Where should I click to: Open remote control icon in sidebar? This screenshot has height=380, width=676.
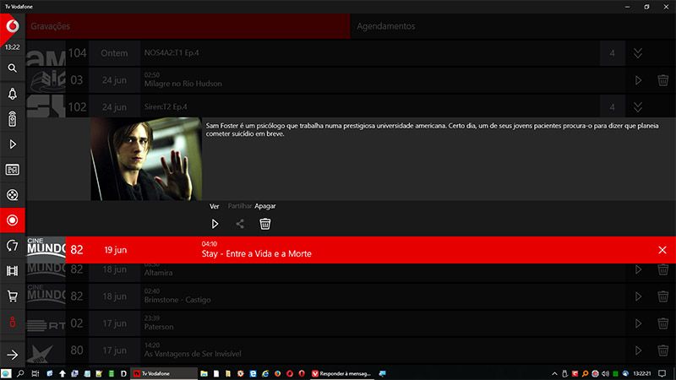(x=12, y=118)
